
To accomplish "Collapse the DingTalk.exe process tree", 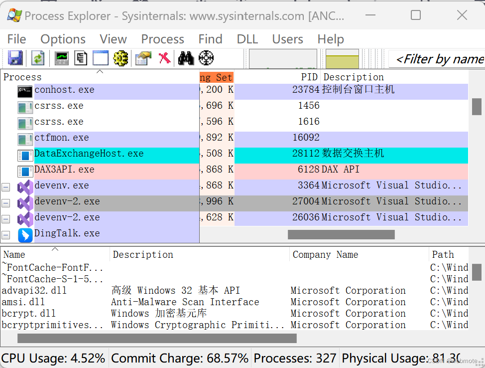I will click(x=5, y=235).
